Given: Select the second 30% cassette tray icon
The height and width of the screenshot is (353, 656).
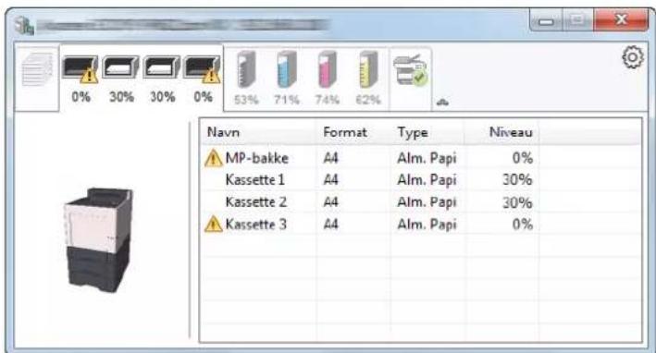Looking at the screenshot, I should point(162,67).
